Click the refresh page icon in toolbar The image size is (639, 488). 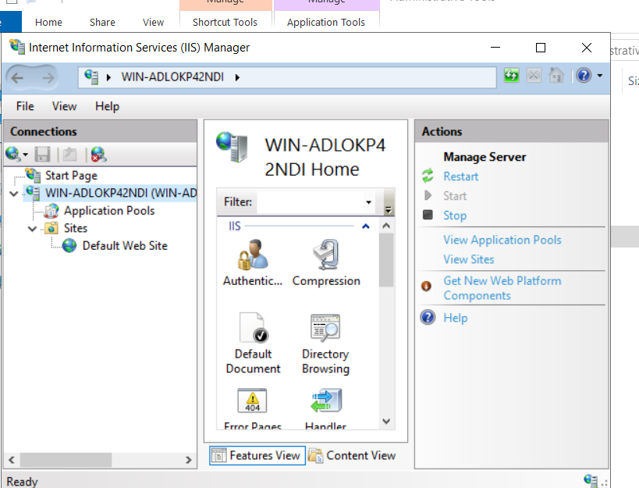click(512, 76)
